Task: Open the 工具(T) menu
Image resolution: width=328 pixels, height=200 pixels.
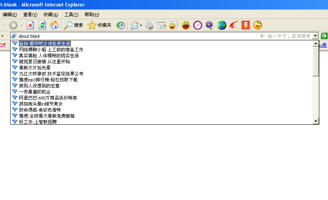Action: pos(71,15)
